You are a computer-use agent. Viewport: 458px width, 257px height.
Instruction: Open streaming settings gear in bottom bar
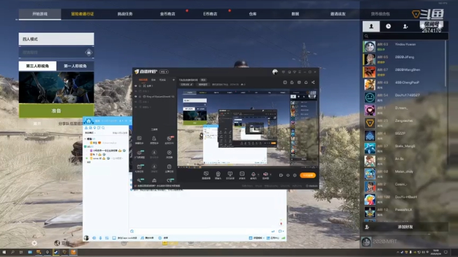pyautogui.click(x=295, y=175)
